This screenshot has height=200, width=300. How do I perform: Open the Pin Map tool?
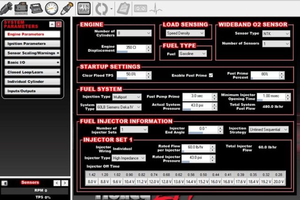click(x=84, y=9)
